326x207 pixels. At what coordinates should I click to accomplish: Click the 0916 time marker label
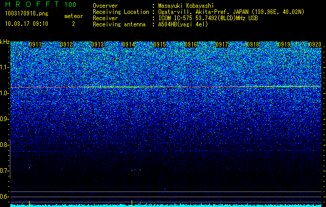(191, 45)
